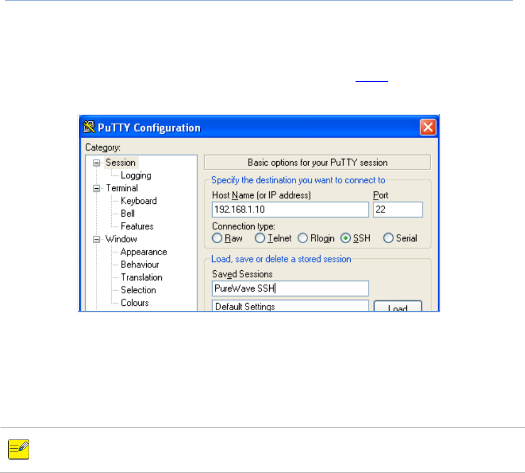This screenshot has height=473, width=525.
Task: Click the Saved Sessions name field
Action: pos(290,289)
